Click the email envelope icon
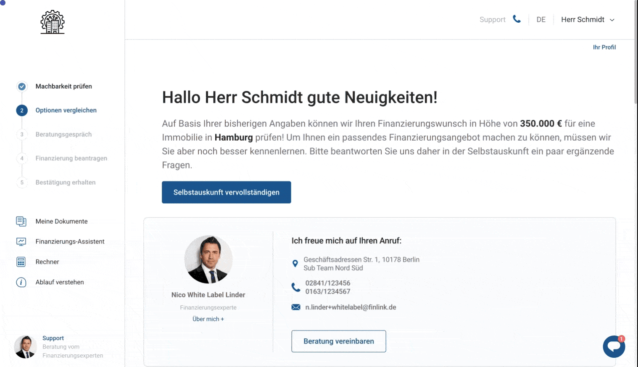638x367 pixels. click(x=295, y=307)
